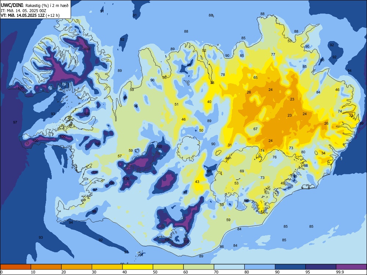Click the map value 49
This screenshot has height=275, width=367.
point(283,183)
